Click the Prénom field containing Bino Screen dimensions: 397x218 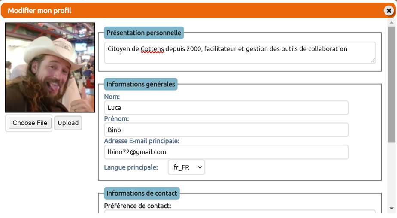pyautogui.click(x=226, y=130)
